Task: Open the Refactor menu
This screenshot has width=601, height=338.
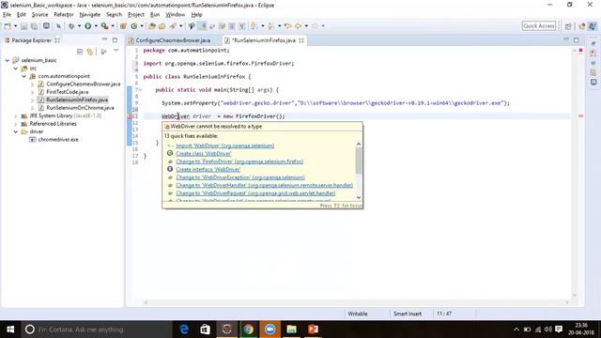Action: click(64, 15)
